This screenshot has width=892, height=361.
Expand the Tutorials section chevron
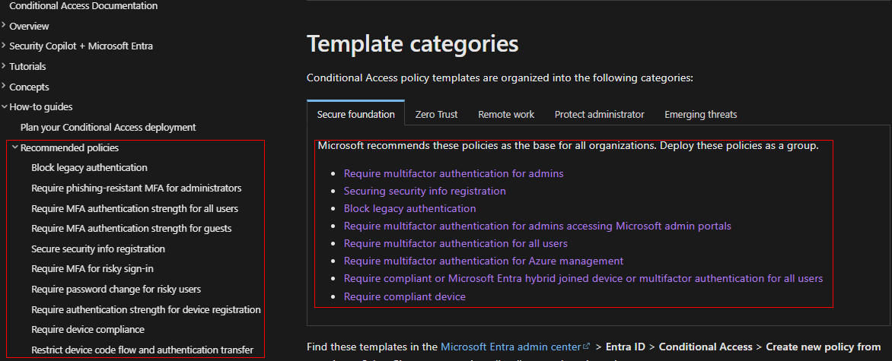5,66
